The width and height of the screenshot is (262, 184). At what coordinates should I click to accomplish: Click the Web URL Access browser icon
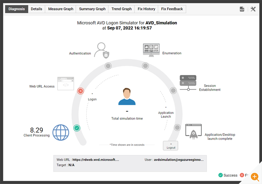pos(66,84)
